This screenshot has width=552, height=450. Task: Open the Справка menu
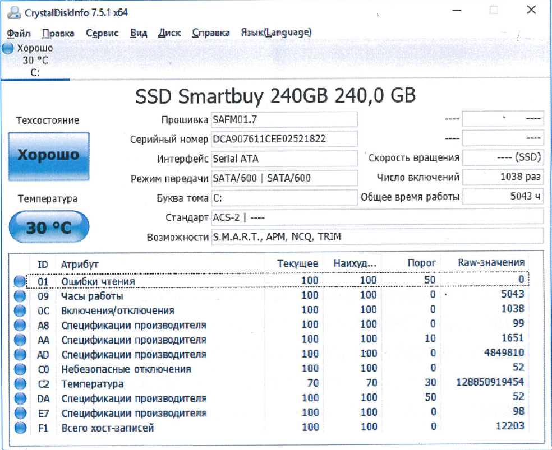[x=210, y=33]
